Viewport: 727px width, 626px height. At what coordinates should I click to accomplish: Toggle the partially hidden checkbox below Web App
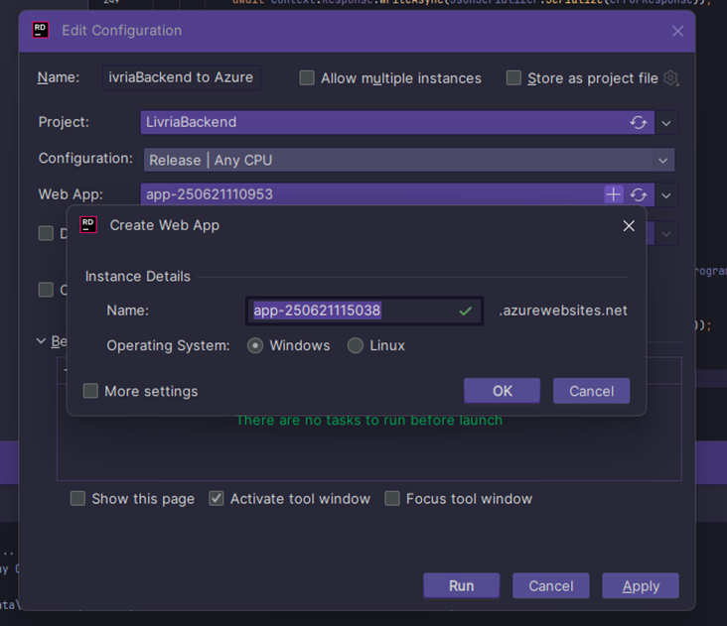[46, 233]
